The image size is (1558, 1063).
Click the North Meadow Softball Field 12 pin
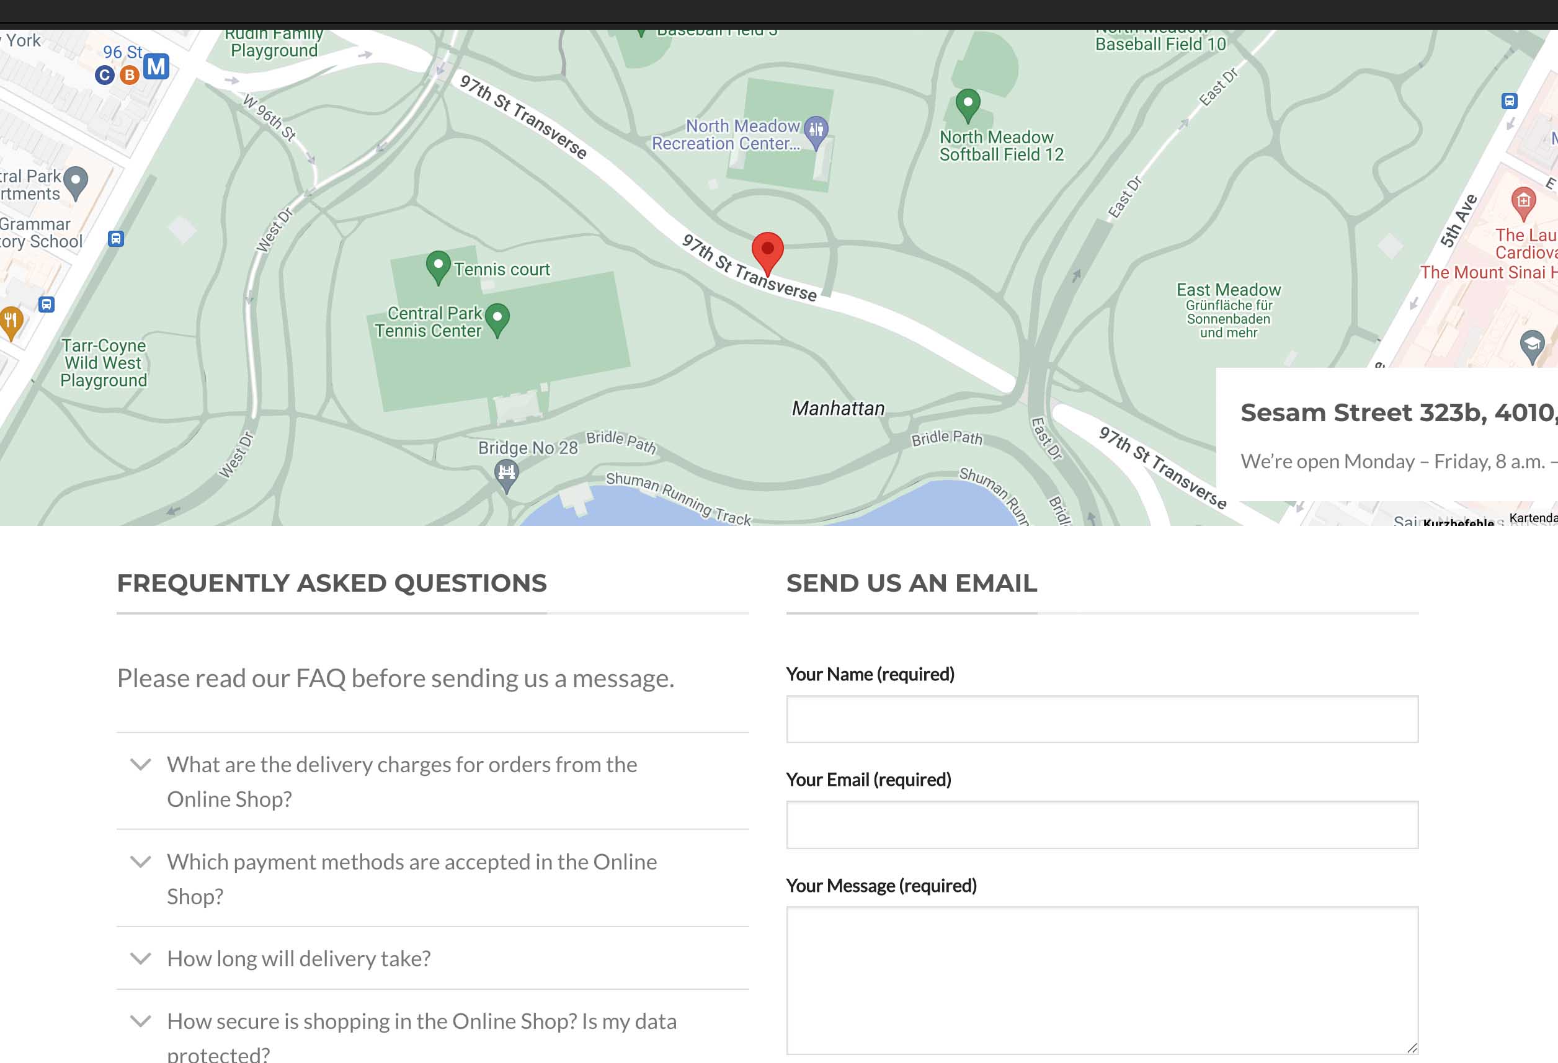point(968,106)
